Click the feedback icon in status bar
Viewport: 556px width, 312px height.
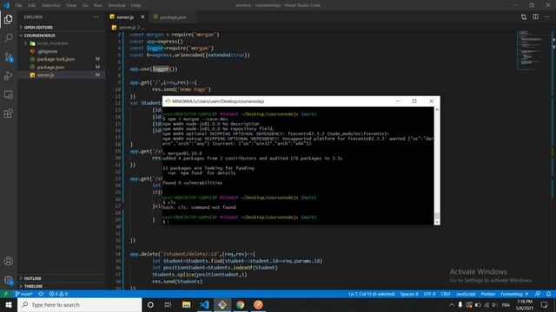pyautogui.click(x=538, y=294)
